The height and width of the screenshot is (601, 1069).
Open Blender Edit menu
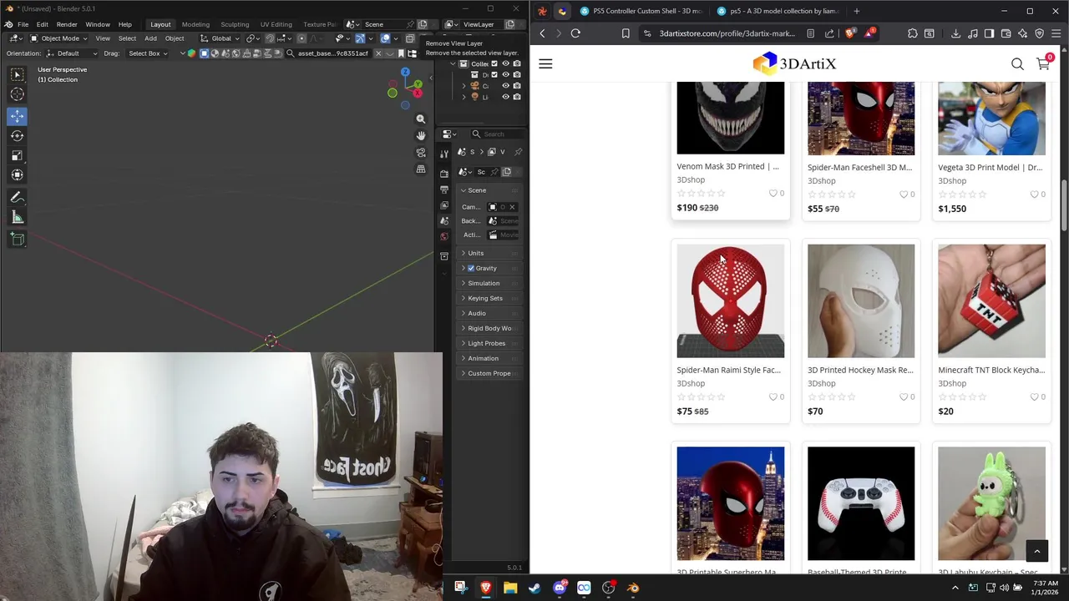[42, 24]
